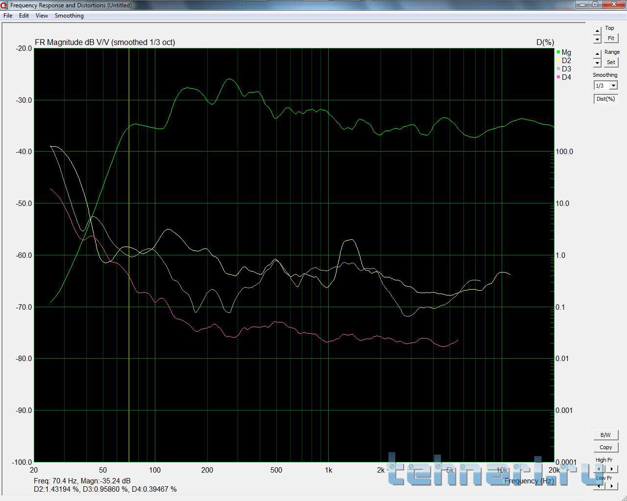Click the '100.0' right axis label
627x501 pixels.
tap(564, 152)
